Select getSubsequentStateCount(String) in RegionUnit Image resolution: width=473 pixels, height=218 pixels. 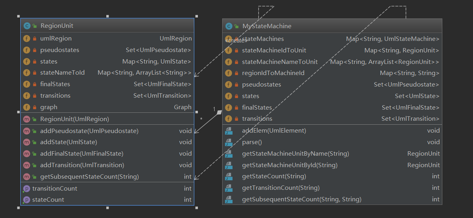coord(90,177)
